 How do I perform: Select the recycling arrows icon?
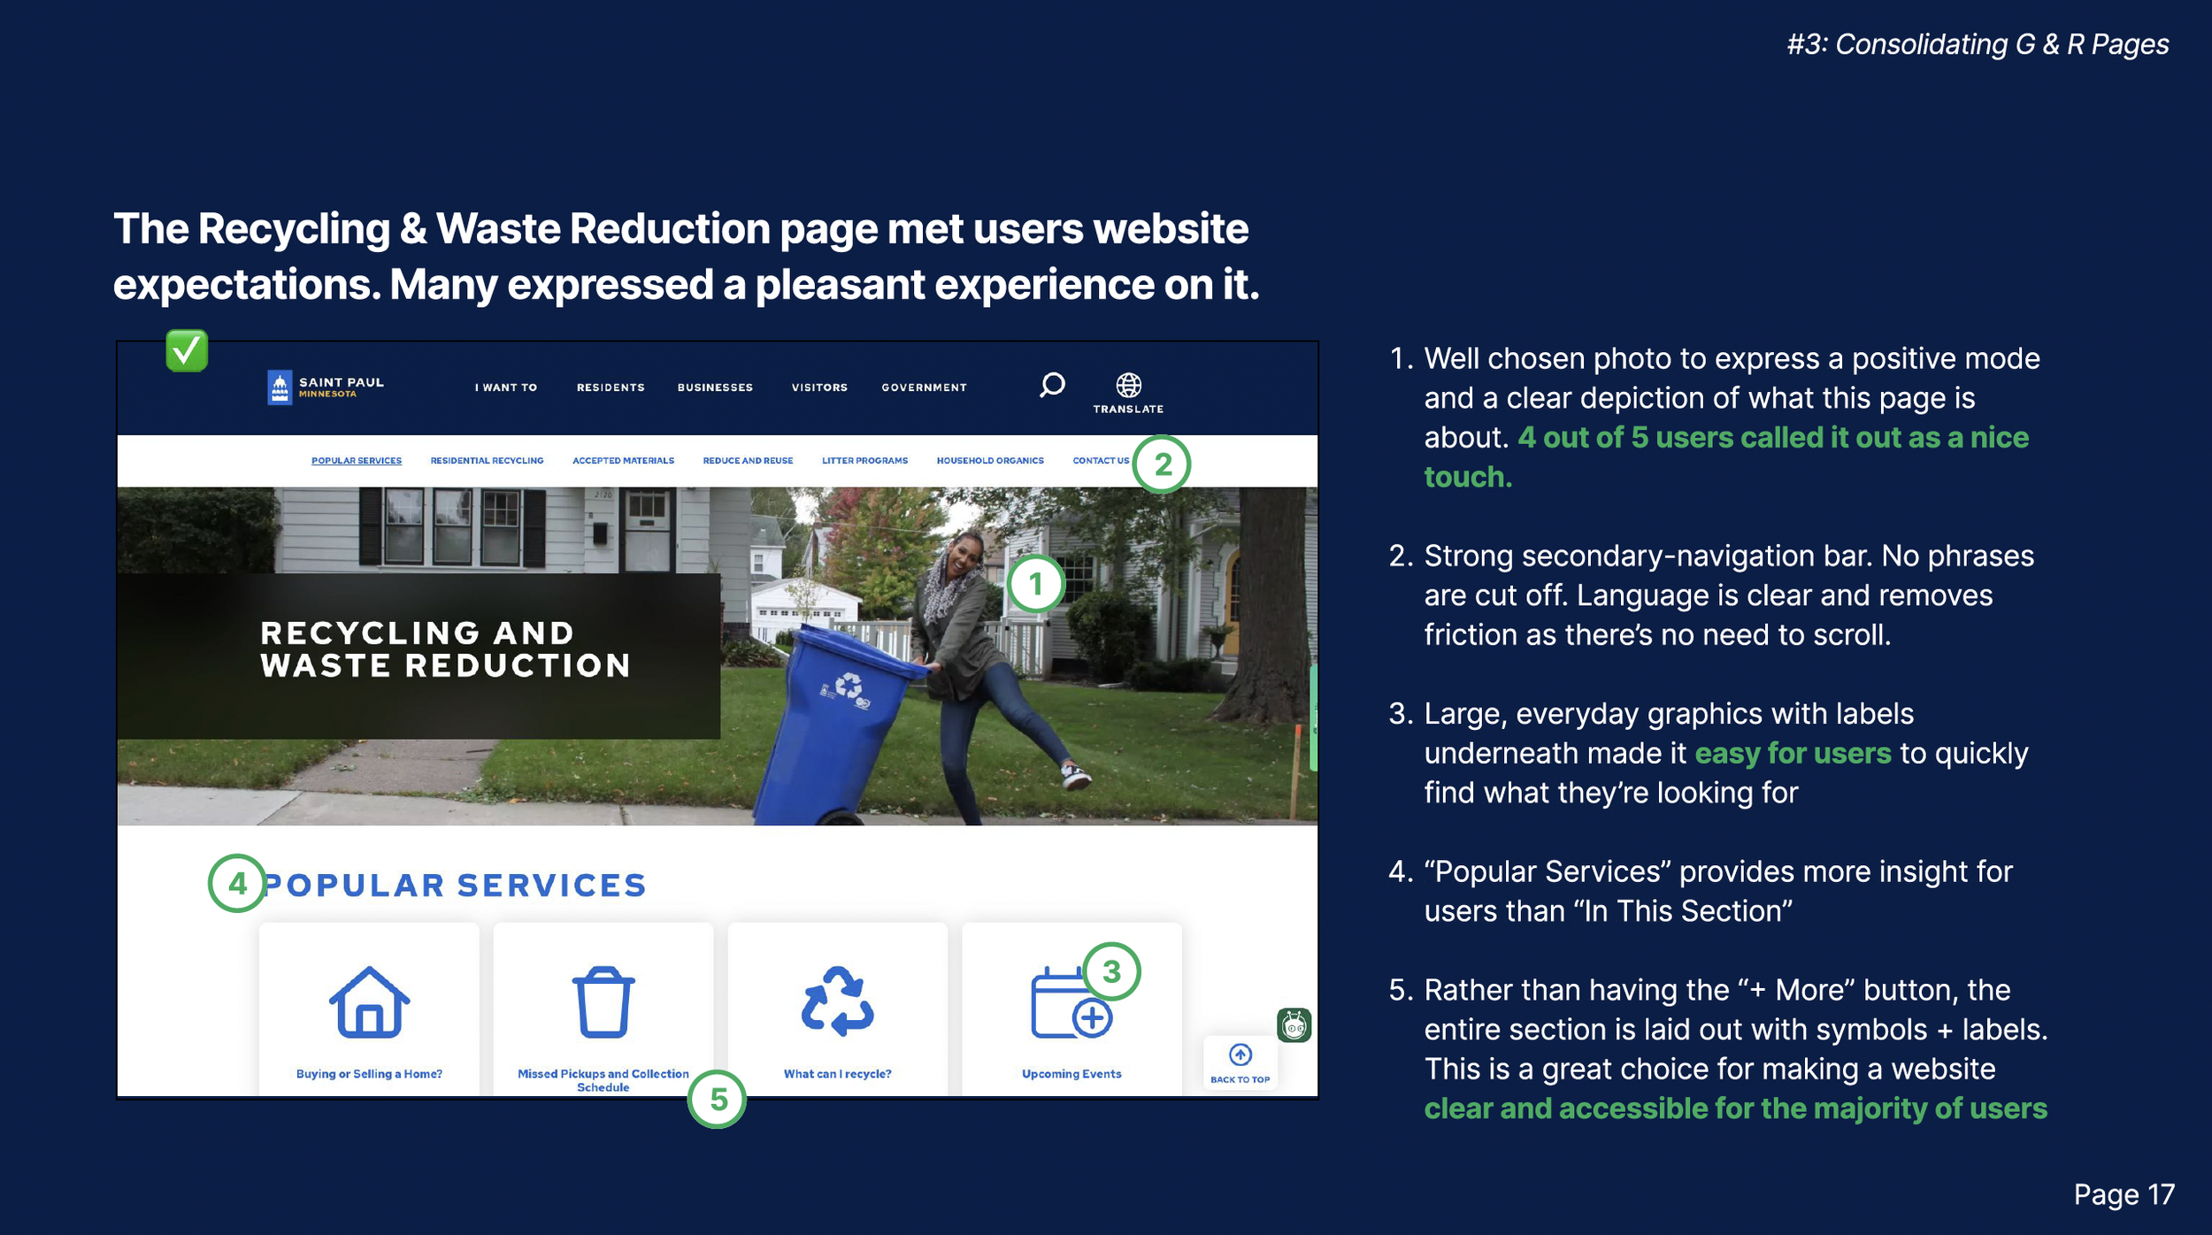tap(837, 1001)
